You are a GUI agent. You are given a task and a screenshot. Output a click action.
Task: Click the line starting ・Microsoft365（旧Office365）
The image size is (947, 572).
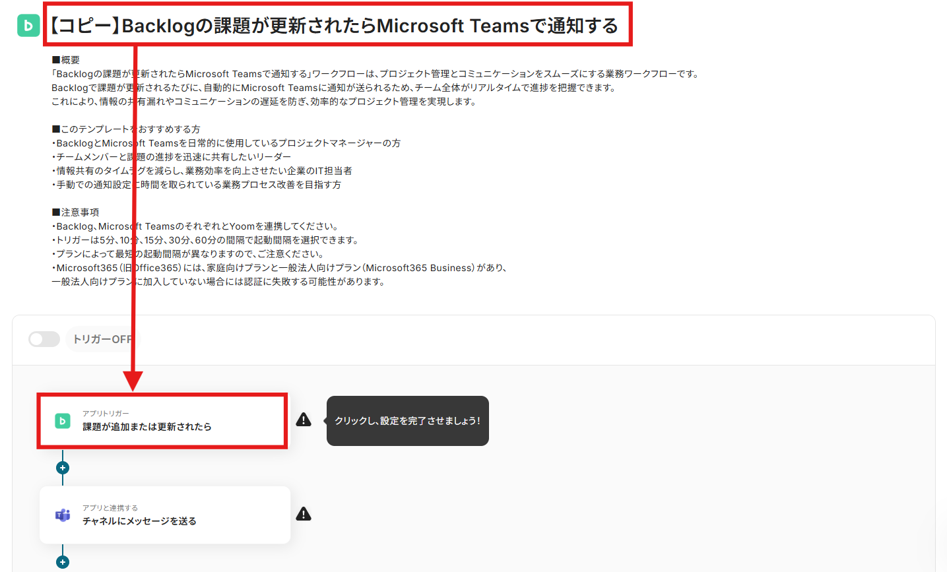[x=279, y=268]
